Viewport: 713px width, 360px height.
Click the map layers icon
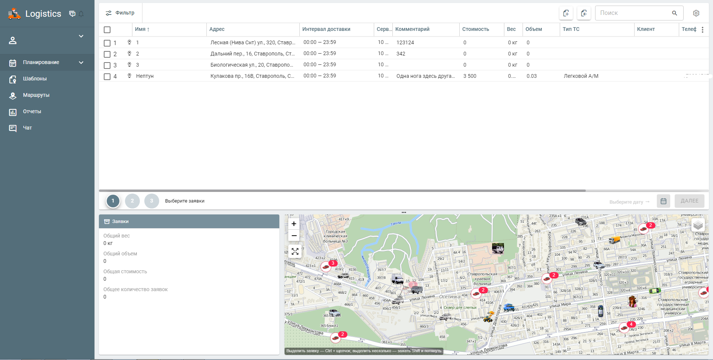(x=698, y=225)
